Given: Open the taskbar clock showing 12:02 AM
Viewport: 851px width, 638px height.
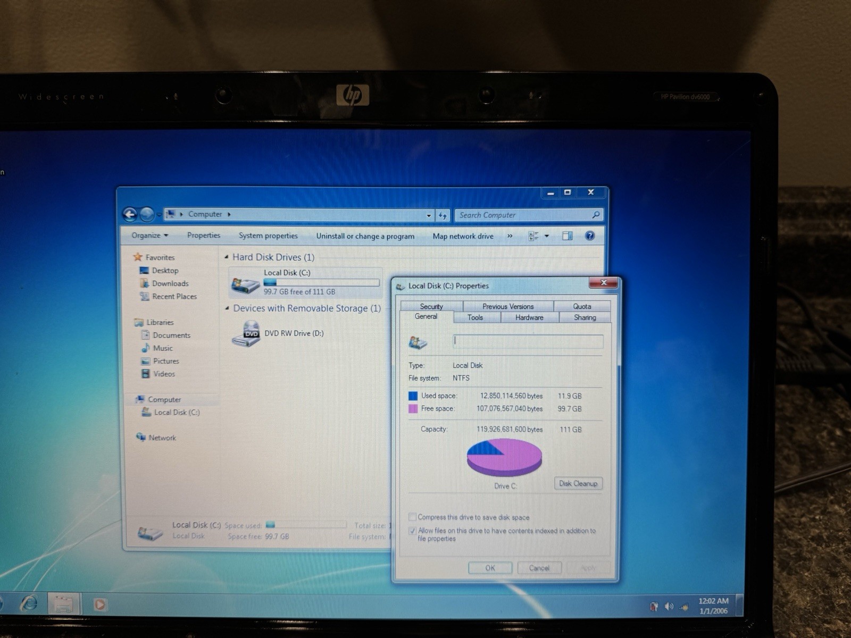Looking at the screenshot, I should (x=713, y=606).
